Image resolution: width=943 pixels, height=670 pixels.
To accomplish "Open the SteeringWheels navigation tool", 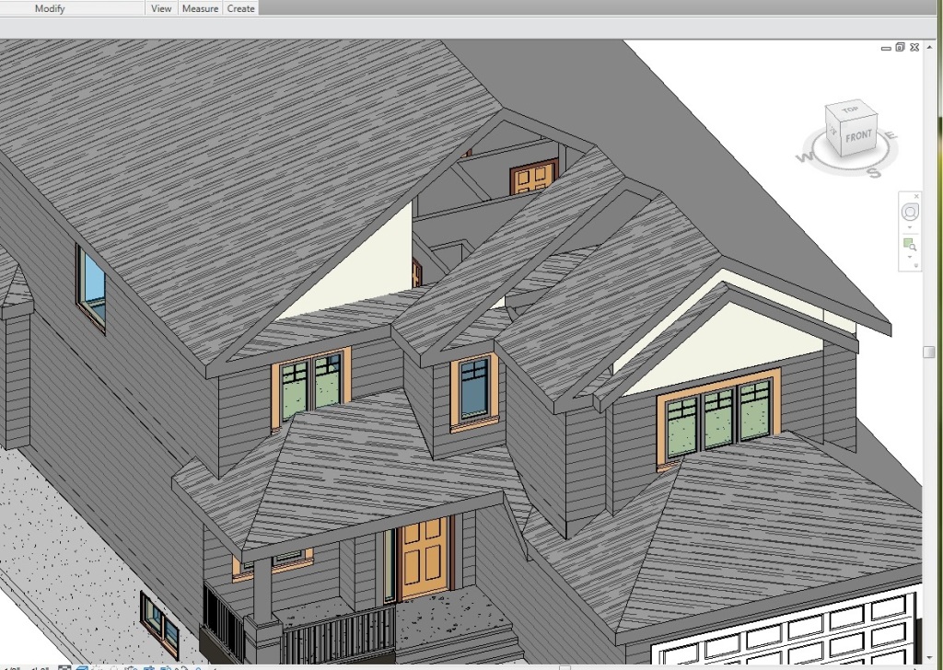I will (x=910, y=212).
